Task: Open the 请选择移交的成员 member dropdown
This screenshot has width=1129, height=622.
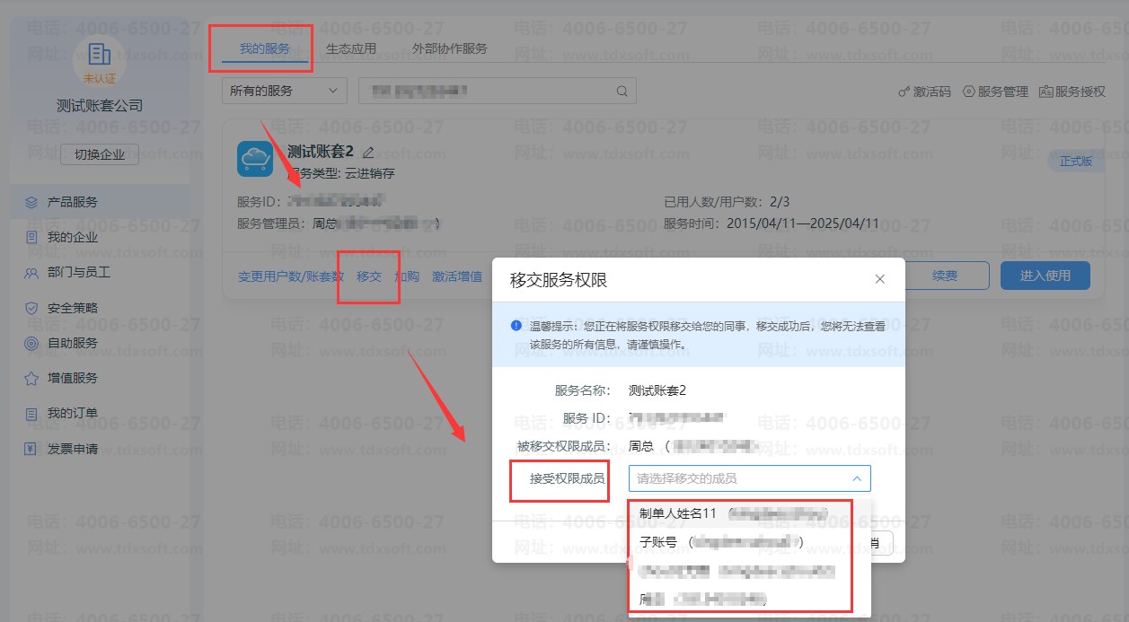Action: (750, 478)
